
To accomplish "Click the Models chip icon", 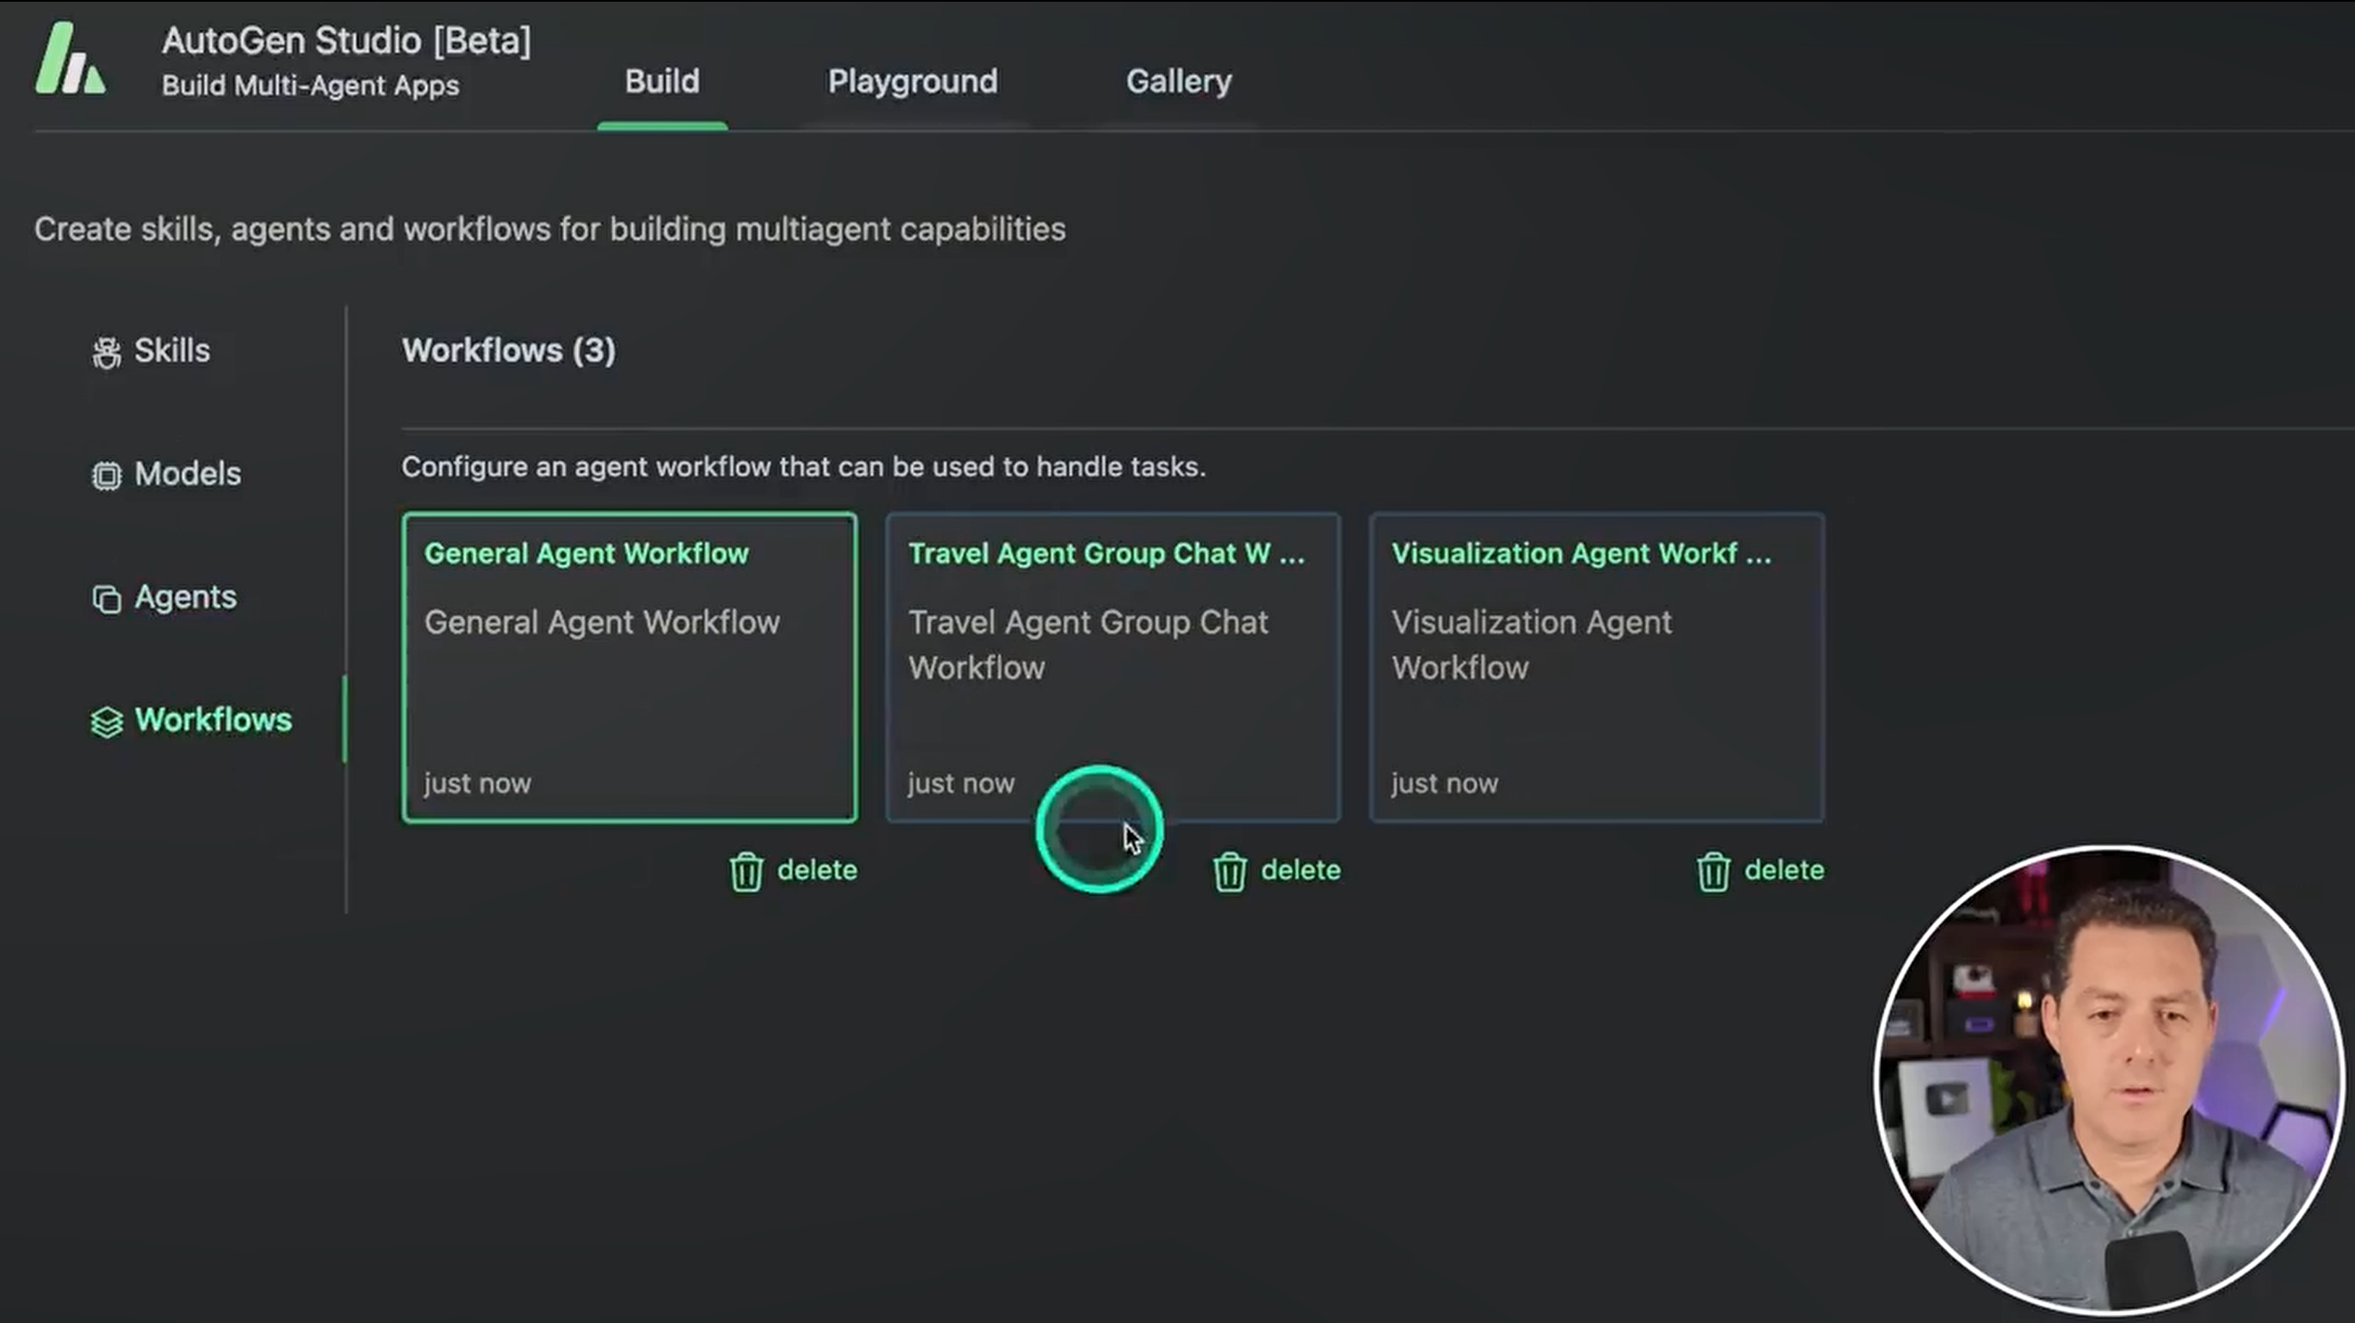I will click(x=106, y=475).
